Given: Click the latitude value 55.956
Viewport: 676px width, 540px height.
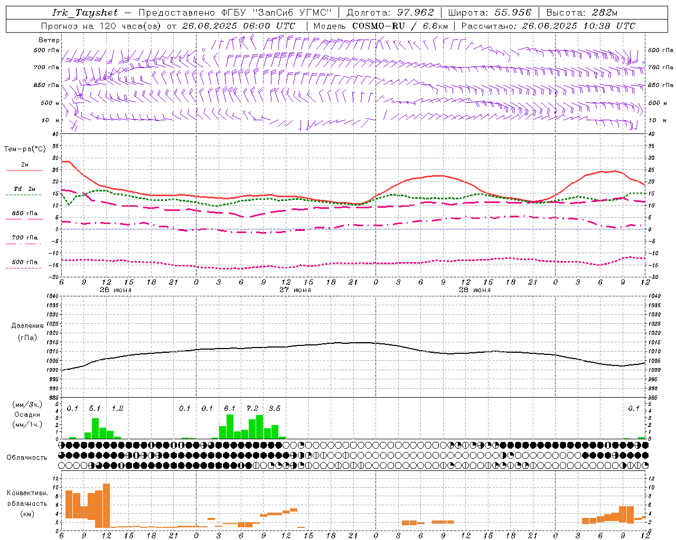Looking at the screenshot, I should pyautogui.click(x=513, y=13).
